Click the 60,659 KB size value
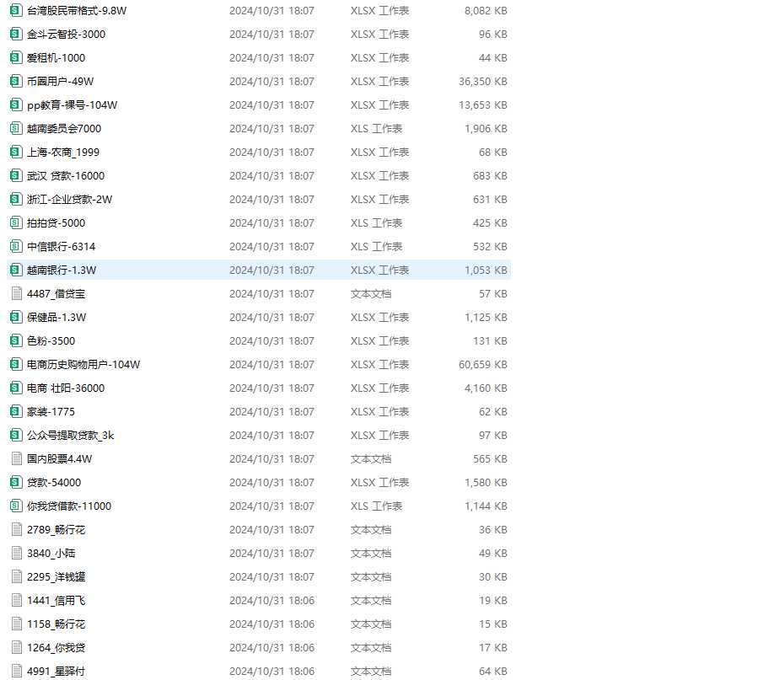Screen dimensions: 769x680 [482, 364]
